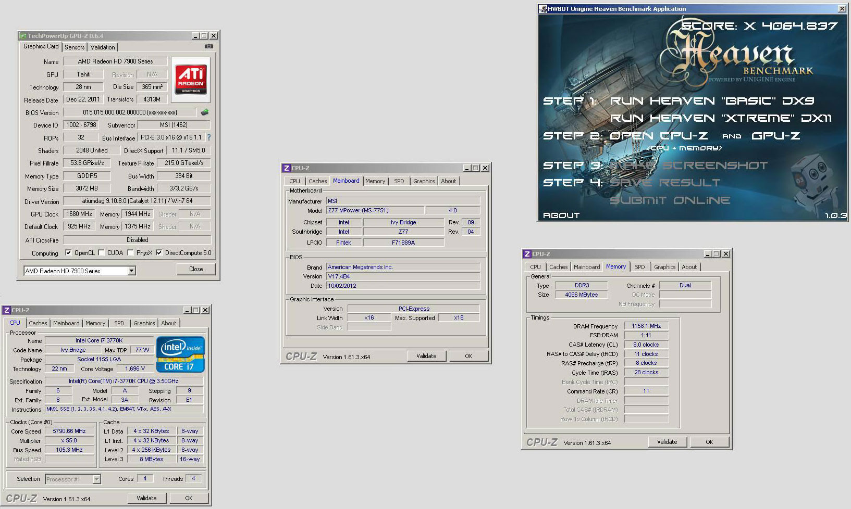Click the Bus Interface question mark icon
851x509 pixels.
[209, 137]
